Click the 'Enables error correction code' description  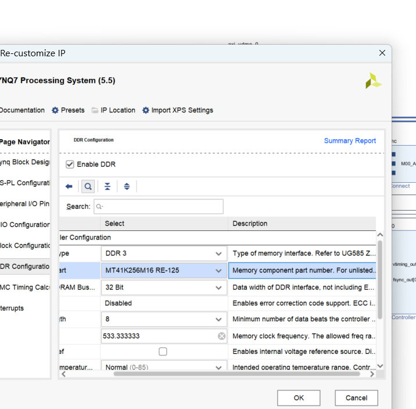(302, 303)
